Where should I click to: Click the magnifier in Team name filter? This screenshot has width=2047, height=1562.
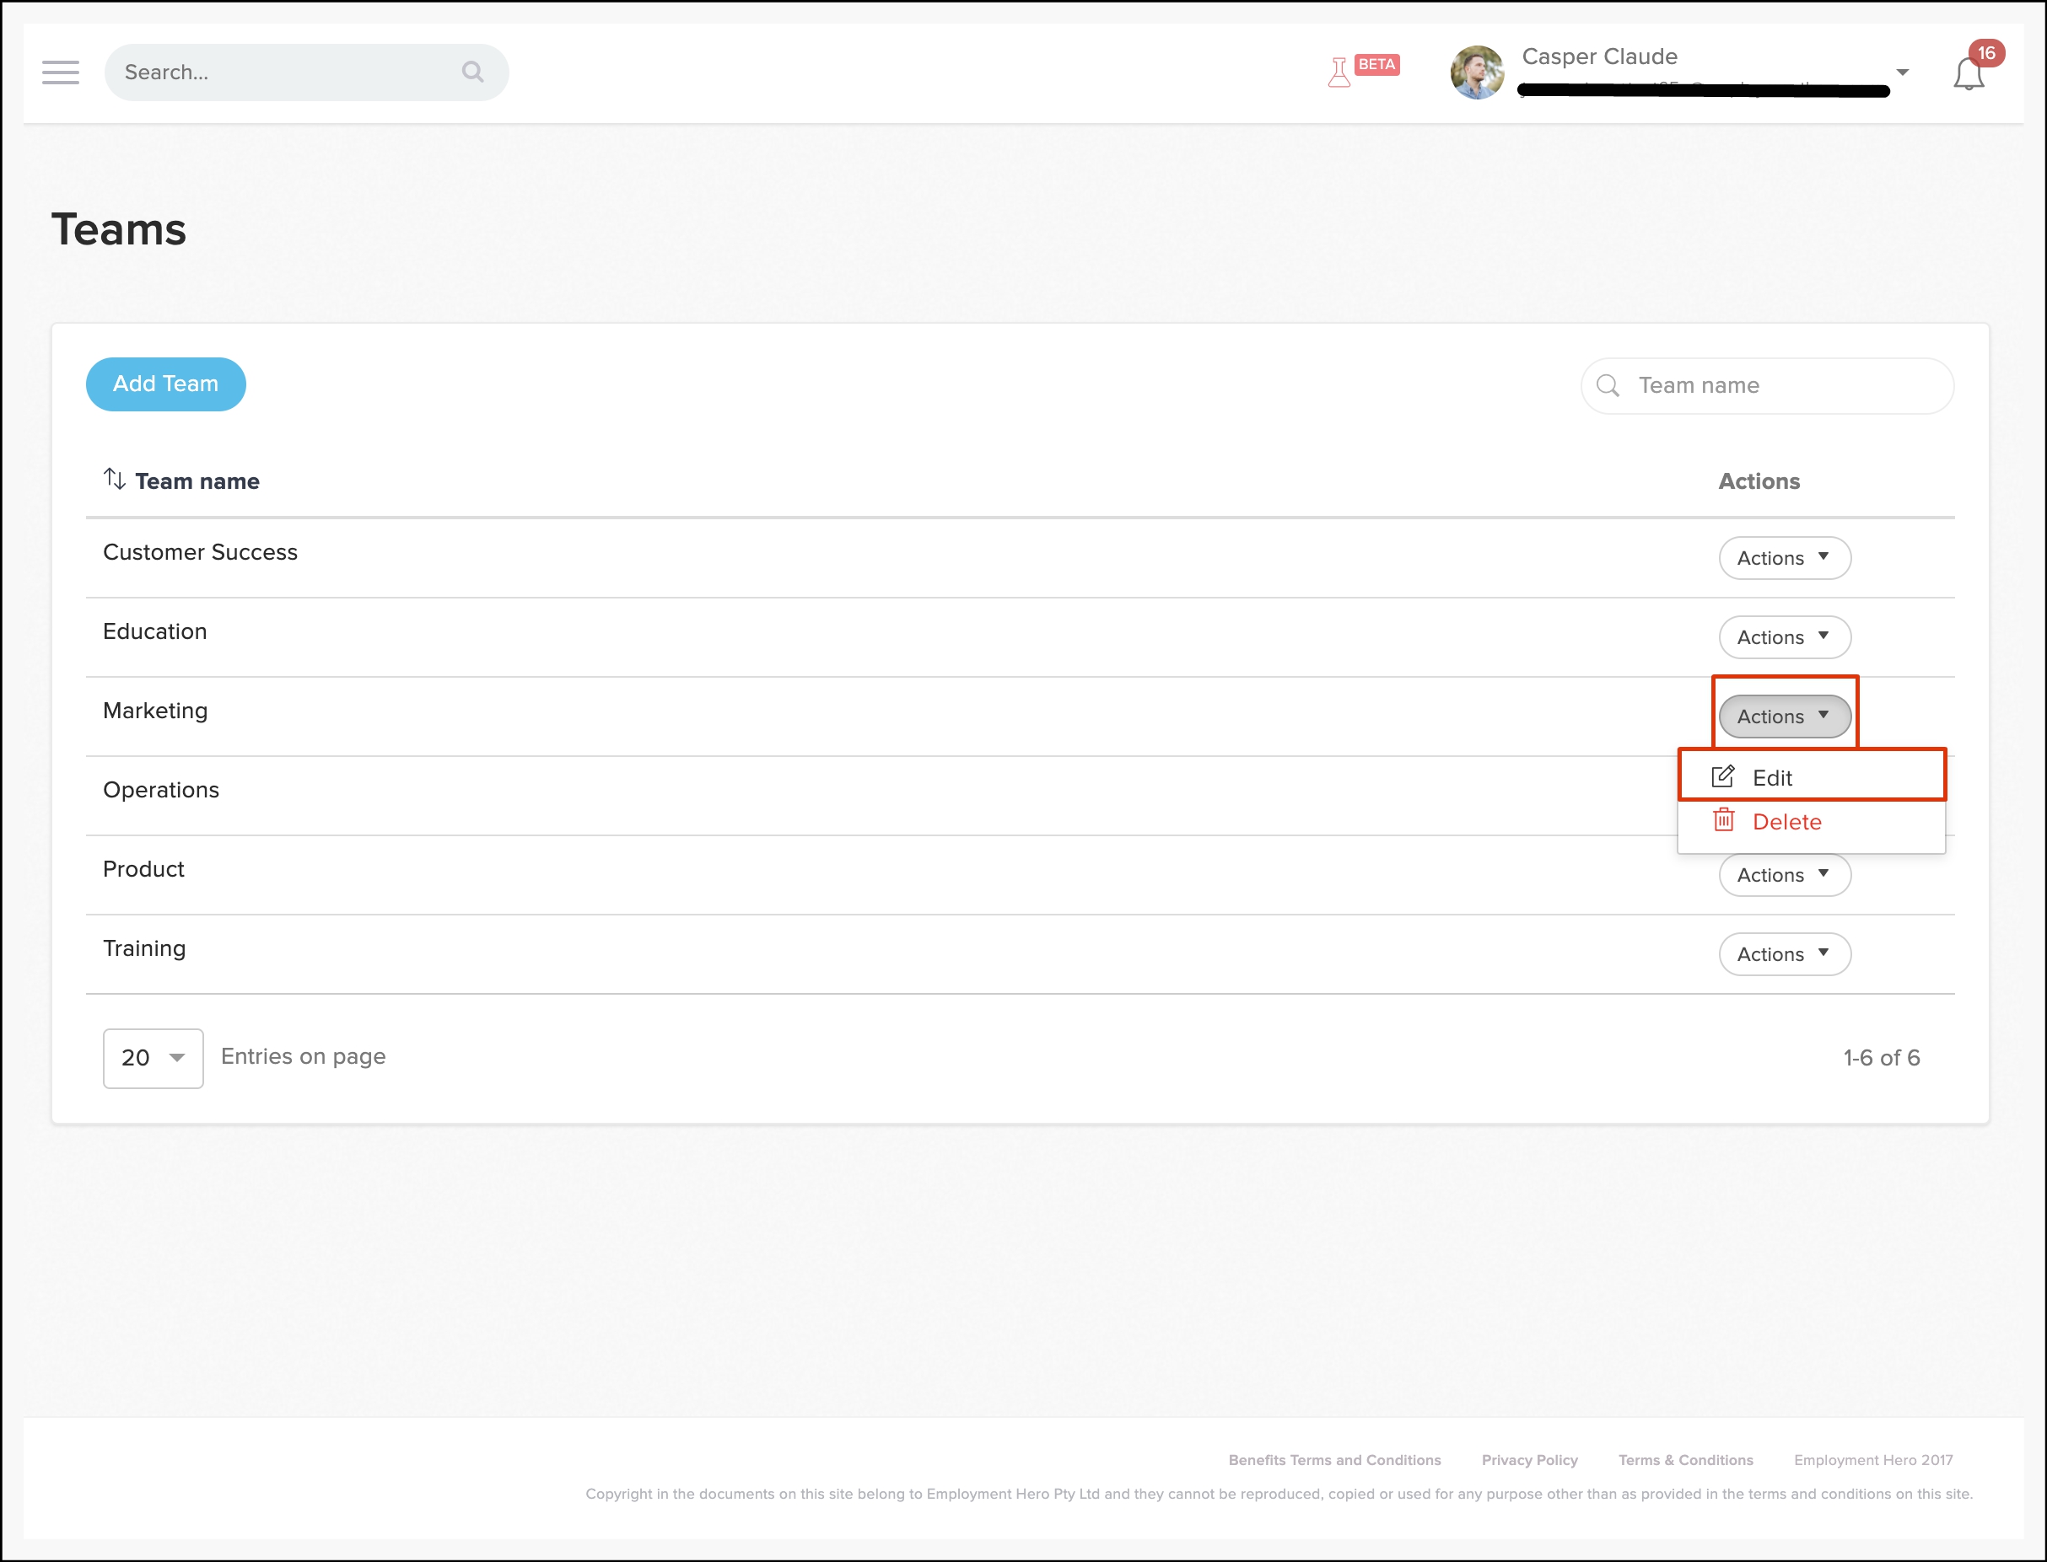click(1608, 386)
